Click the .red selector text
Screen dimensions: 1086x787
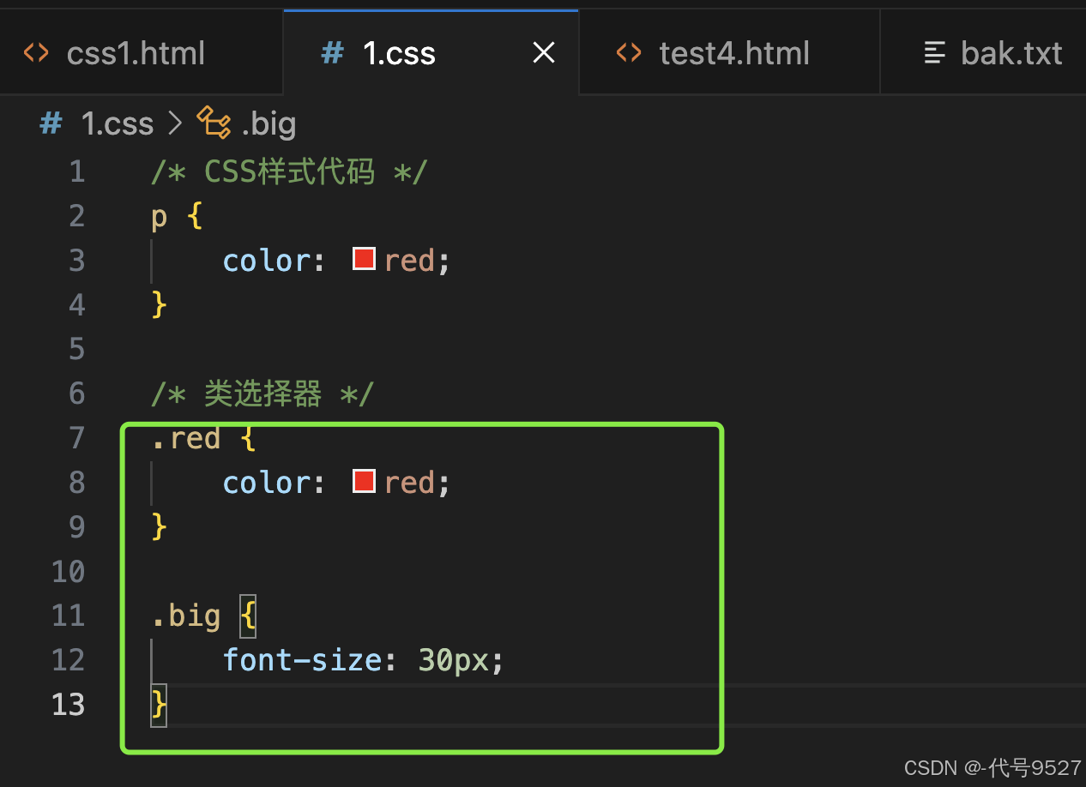186,438
